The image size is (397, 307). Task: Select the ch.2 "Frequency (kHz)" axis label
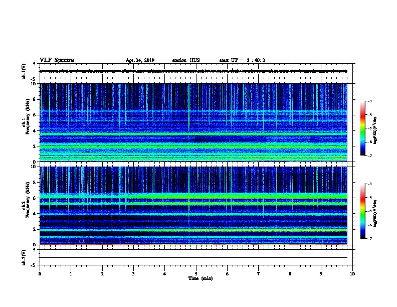click(x=28, y=200)
